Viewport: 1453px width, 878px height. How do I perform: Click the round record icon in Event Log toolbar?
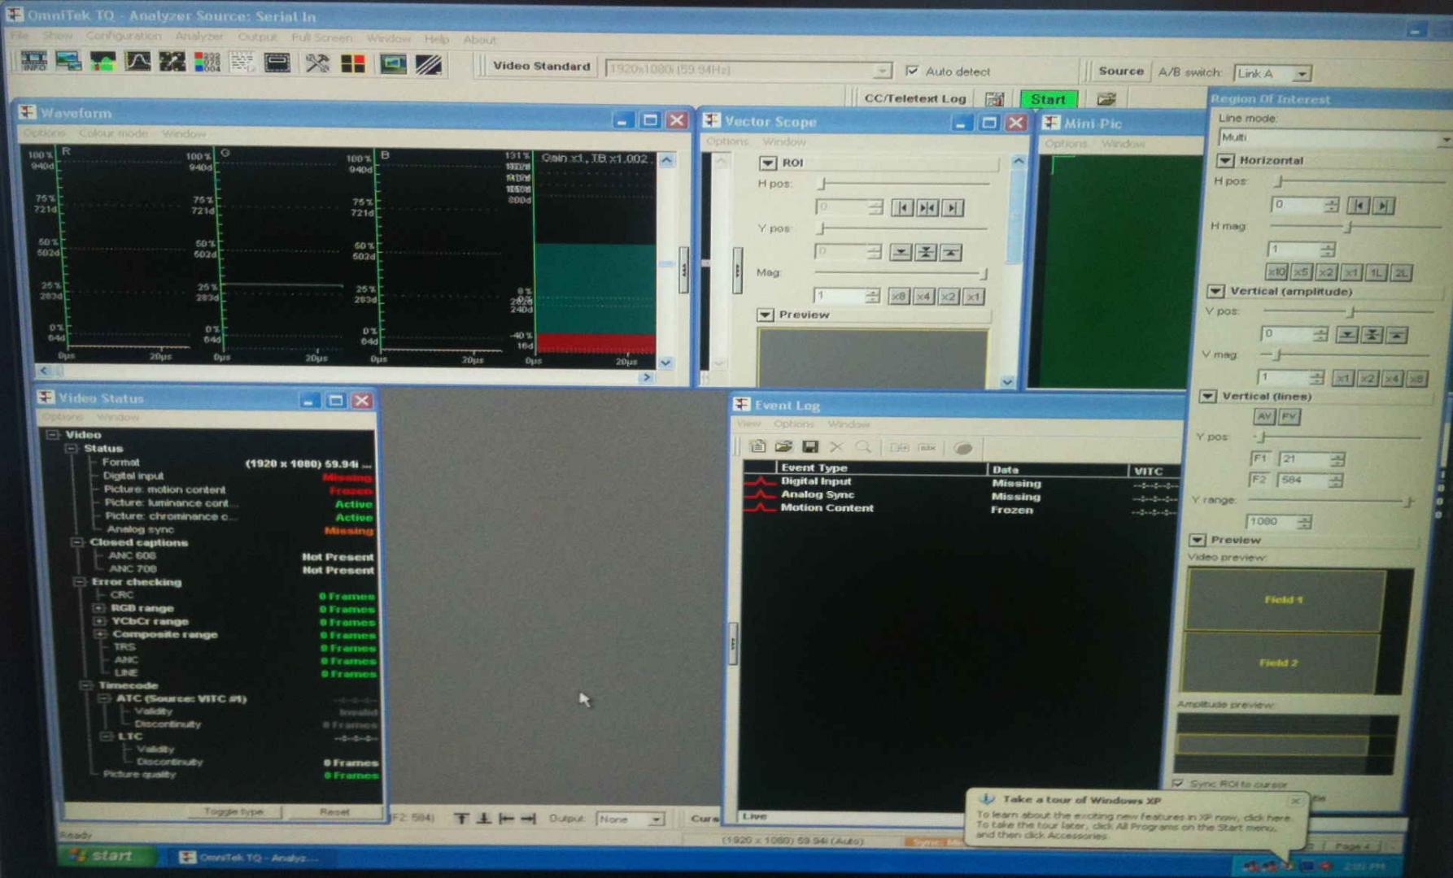tap(963, 448)
